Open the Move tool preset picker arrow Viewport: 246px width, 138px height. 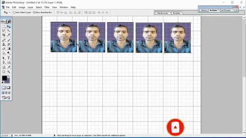pyautogui.click(x=10, y=13)
